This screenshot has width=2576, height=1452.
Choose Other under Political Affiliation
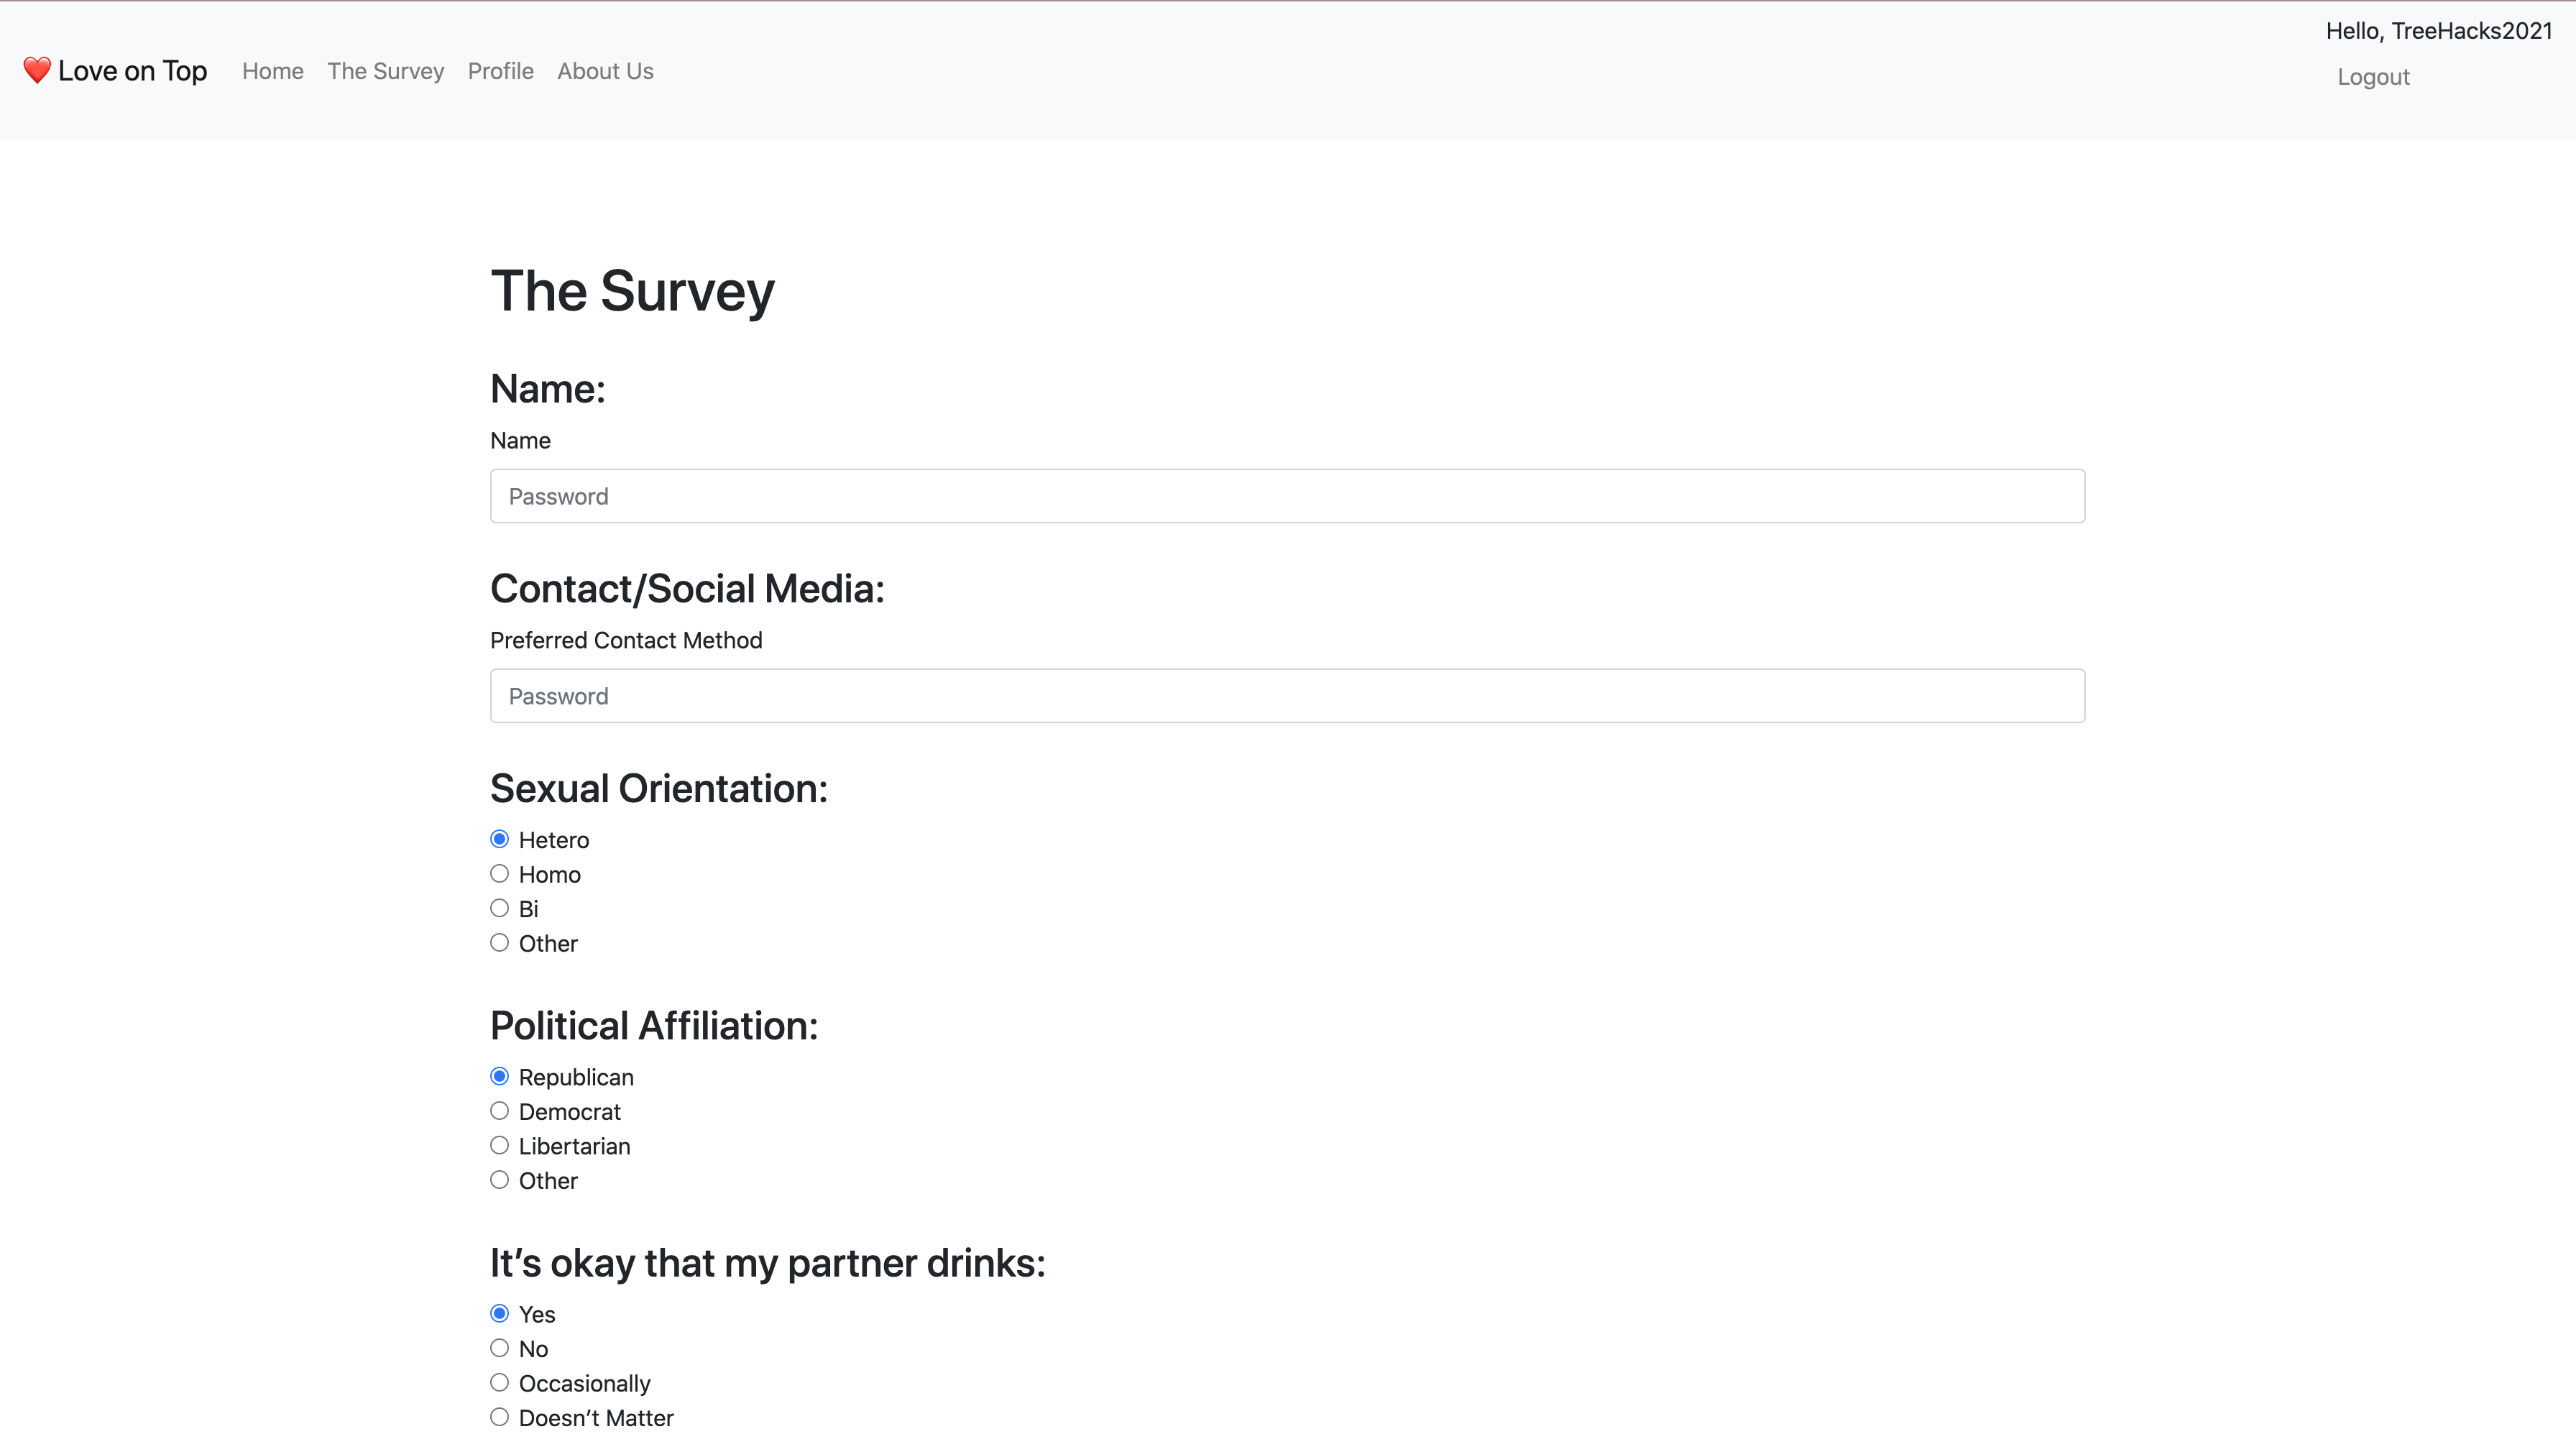pos(499,1180)
